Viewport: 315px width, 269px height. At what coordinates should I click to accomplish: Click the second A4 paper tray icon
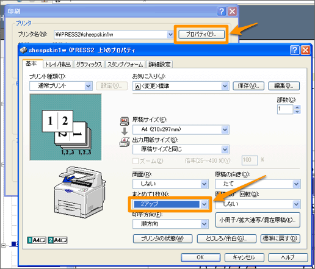(57, 240)
